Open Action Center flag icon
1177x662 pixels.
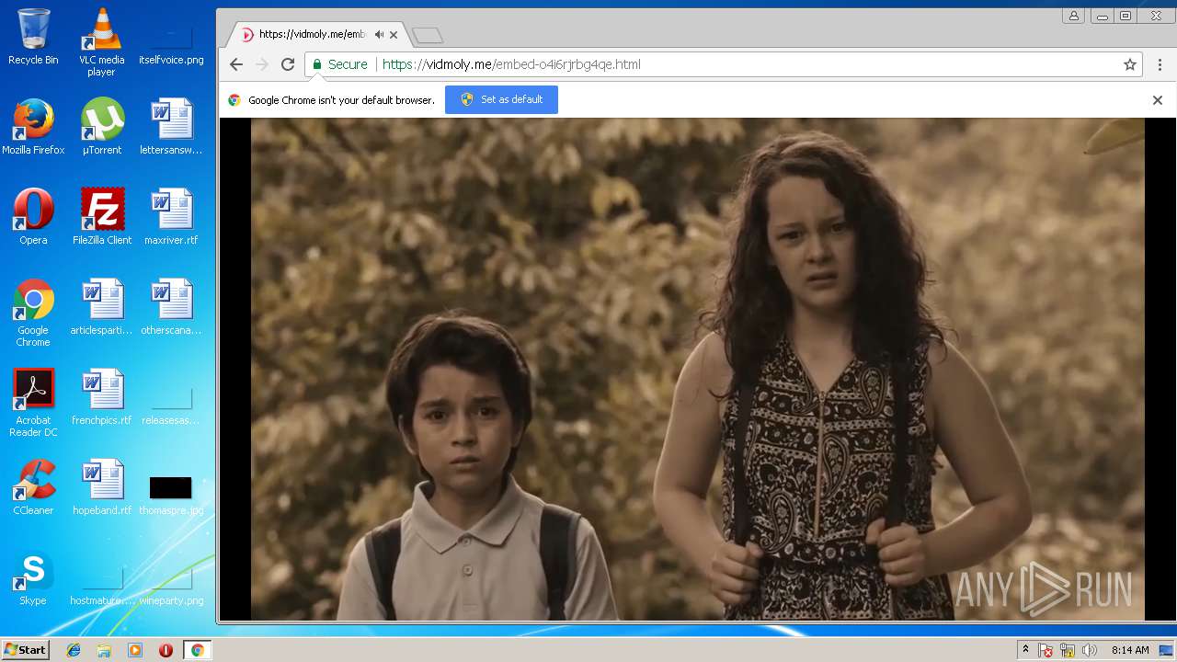pyautogui.click(x=1046, y=650)
